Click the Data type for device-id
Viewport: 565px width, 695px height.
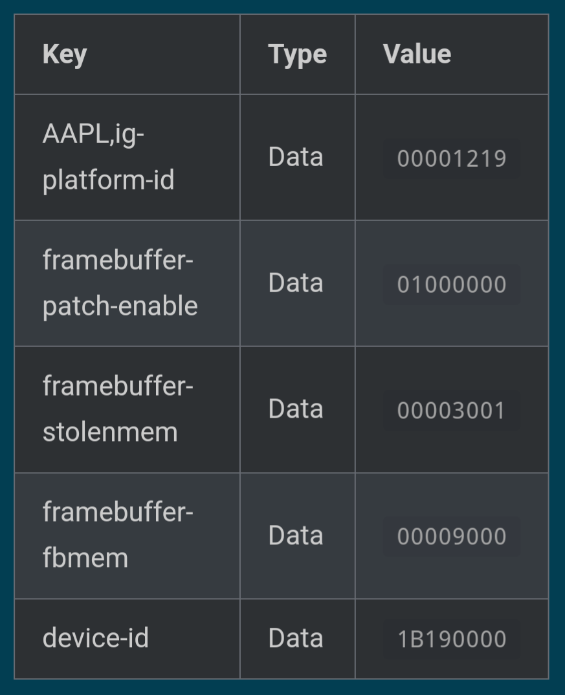point(296,638)
